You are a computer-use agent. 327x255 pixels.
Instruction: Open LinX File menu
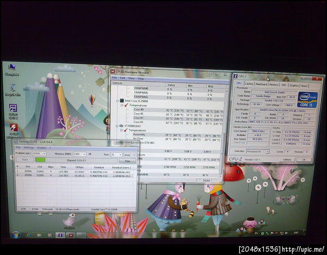pos(18,147)
